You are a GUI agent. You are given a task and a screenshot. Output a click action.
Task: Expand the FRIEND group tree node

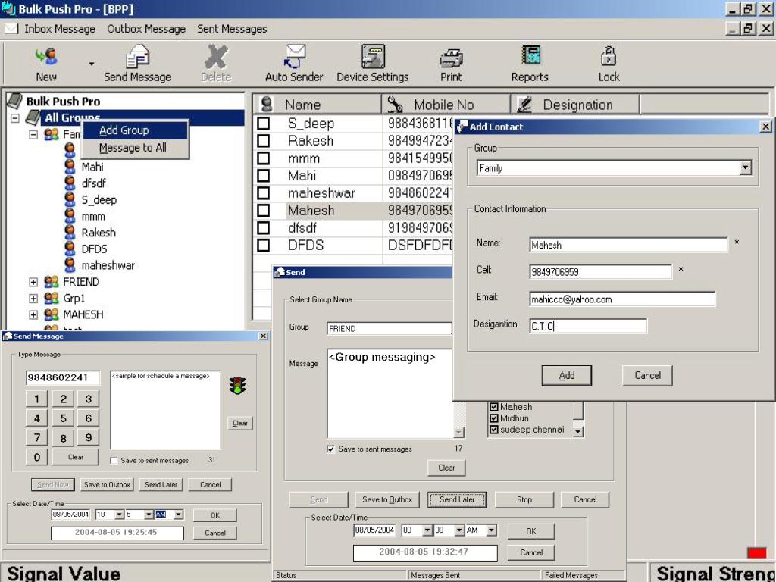point(33,282)
